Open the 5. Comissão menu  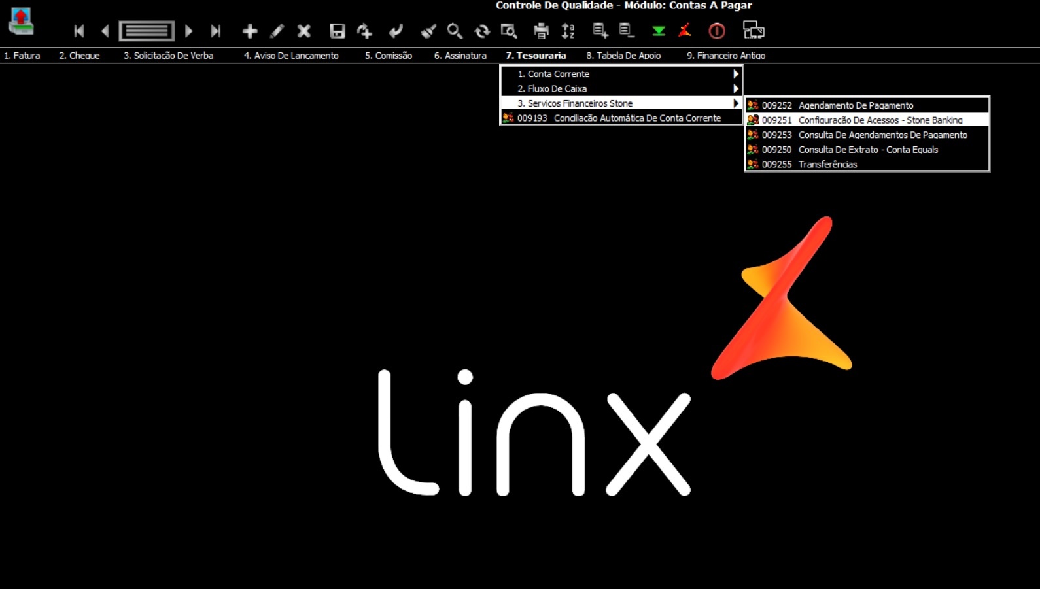(x=389, y=56)
